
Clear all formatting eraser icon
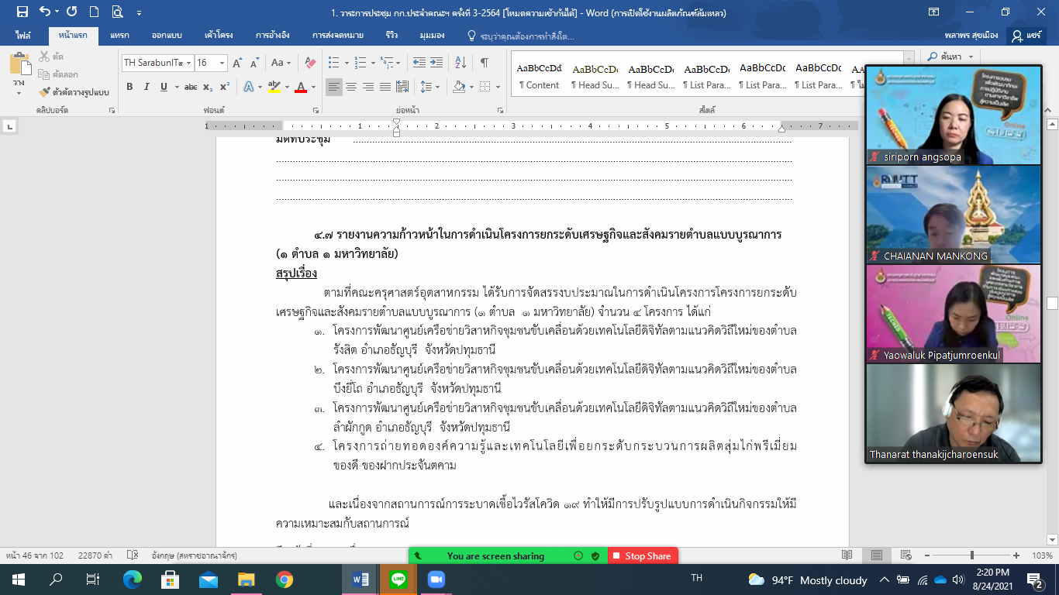[310, 63]
